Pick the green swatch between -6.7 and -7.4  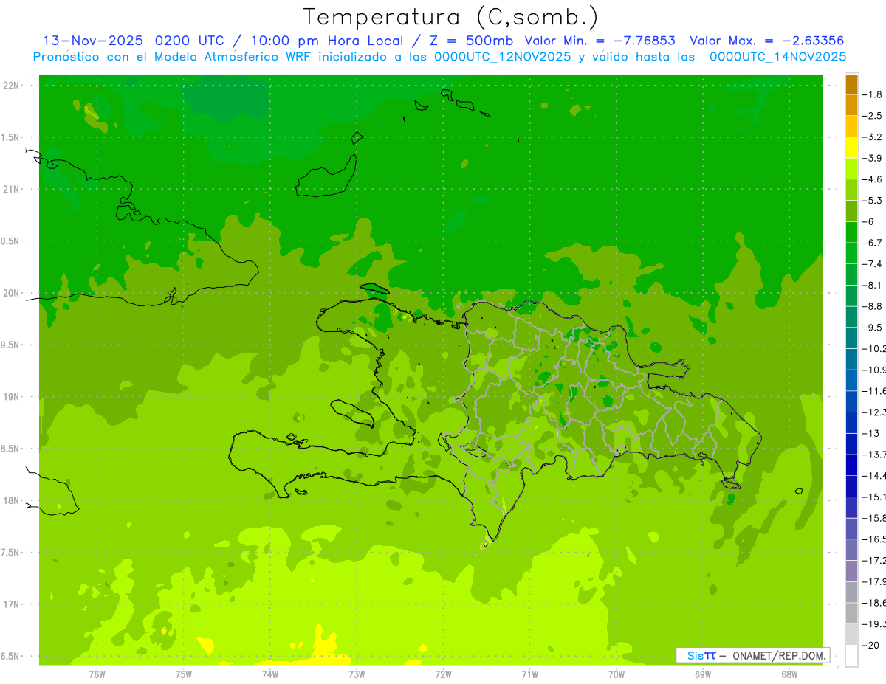[851, 254]
